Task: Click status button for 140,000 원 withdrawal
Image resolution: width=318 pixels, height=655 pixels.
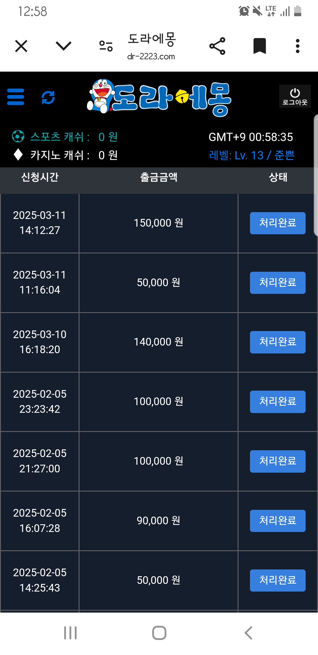Action: pos(278,342)
